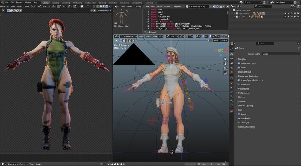301x166 pixels.
Task: Open Pose Mode dropdown in right viewport
Action: (x=128, y=36)
